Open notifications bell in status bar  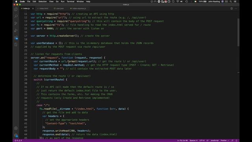(236, 140)
